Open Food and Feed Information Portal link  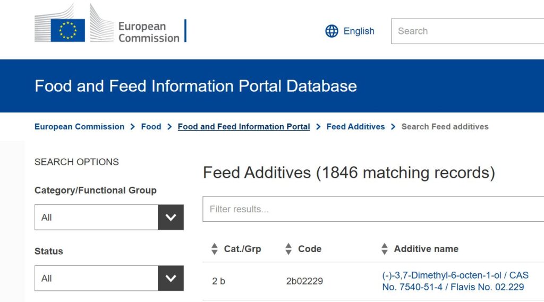(x=244, y=126)
